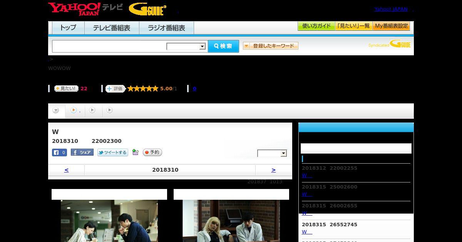462x242 pixels.
Task: Click the WOWOW channel text
Action: 59,68
